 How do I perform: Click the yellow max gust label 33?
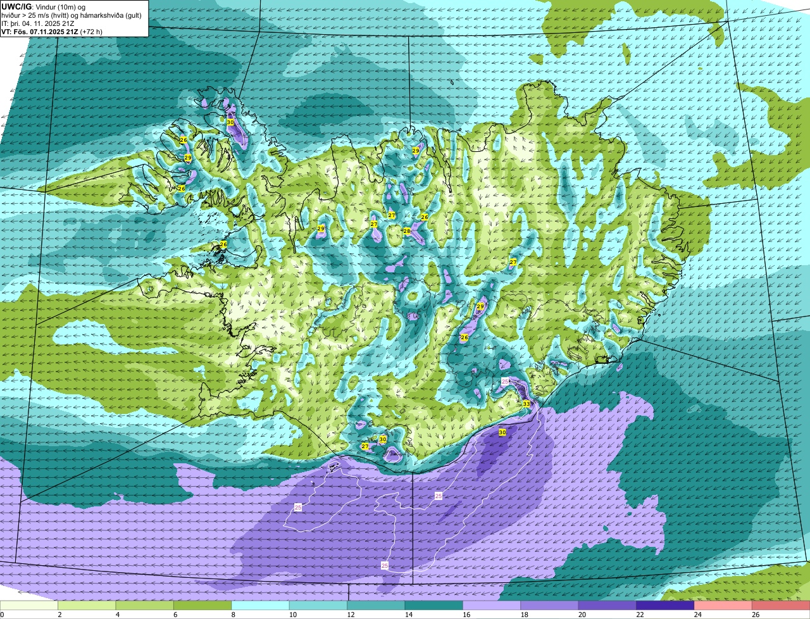click(x=526, y=404)
